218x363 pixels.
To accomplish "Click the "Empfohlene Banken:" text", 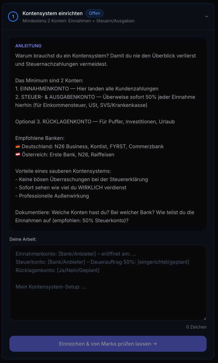I will [40, 138].
